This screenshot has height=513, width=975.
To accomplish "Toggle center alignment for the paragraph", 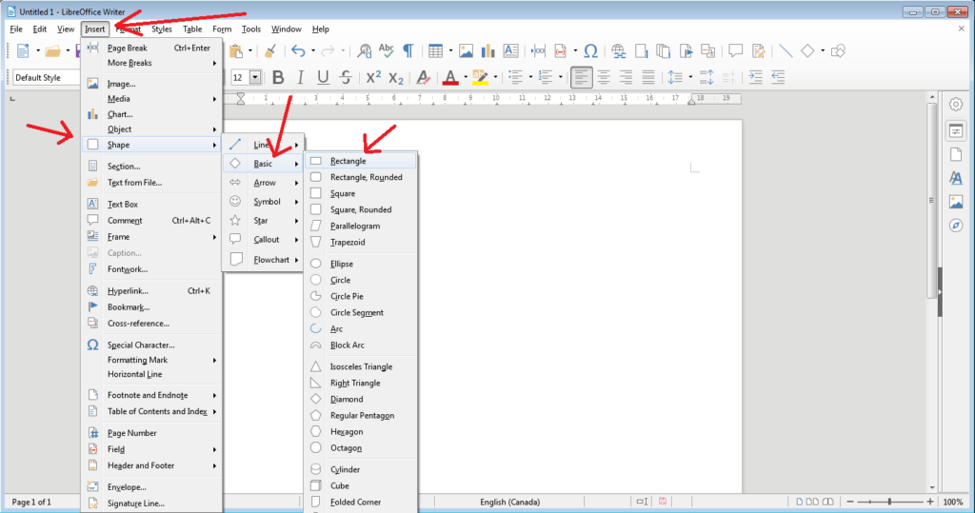I will [604, 77].
